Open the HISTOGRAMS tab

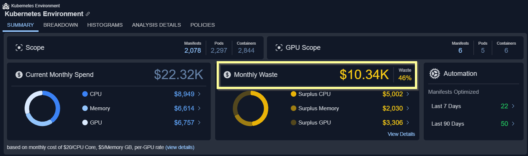click(x=105, y=25)
